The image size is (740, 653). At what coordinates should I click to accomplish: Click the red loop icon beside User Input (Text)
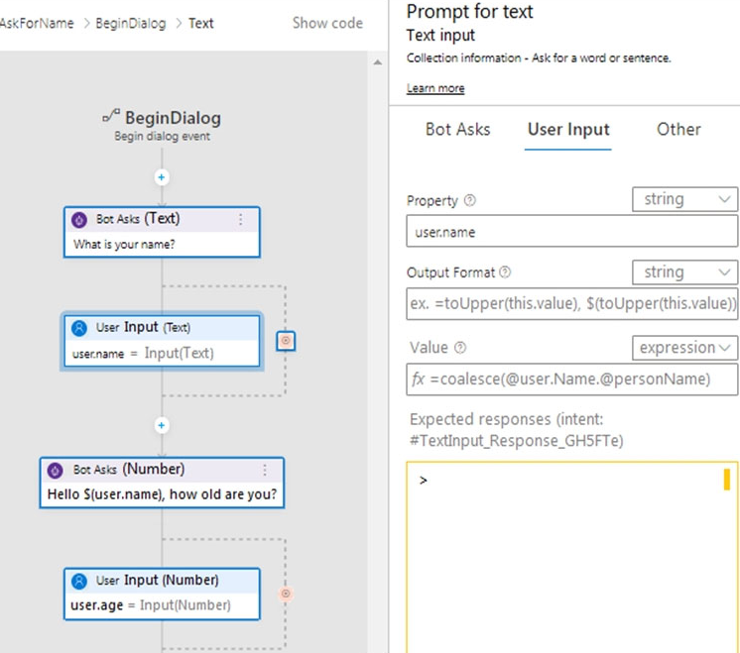[286, 341]
